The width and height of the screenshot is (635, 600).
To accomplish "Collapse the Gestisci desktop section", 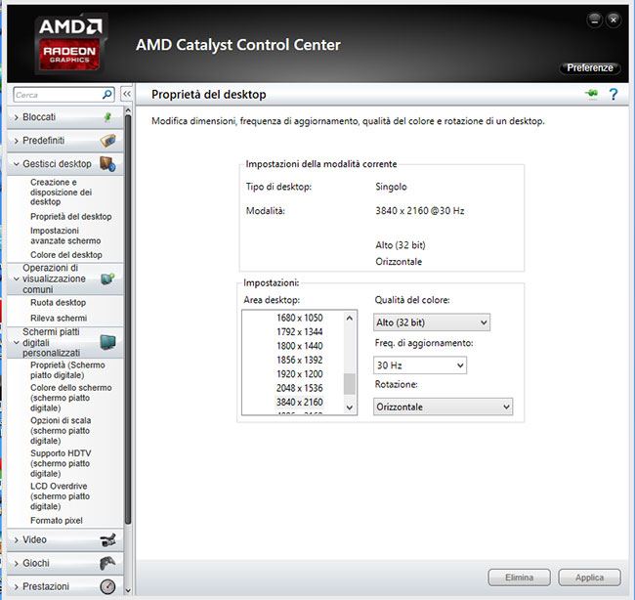I will (64, 163).
